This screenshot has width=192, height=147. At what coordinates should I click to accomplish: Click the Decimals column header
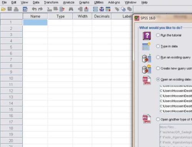tap(102, 16)
